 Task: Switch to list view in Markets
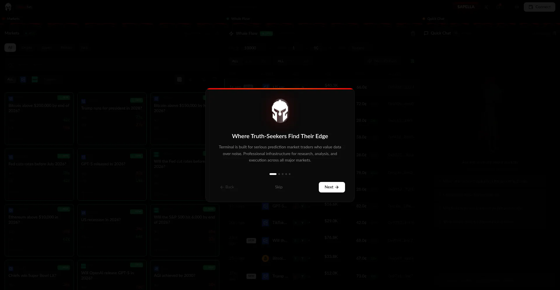[x=190, y=79]
